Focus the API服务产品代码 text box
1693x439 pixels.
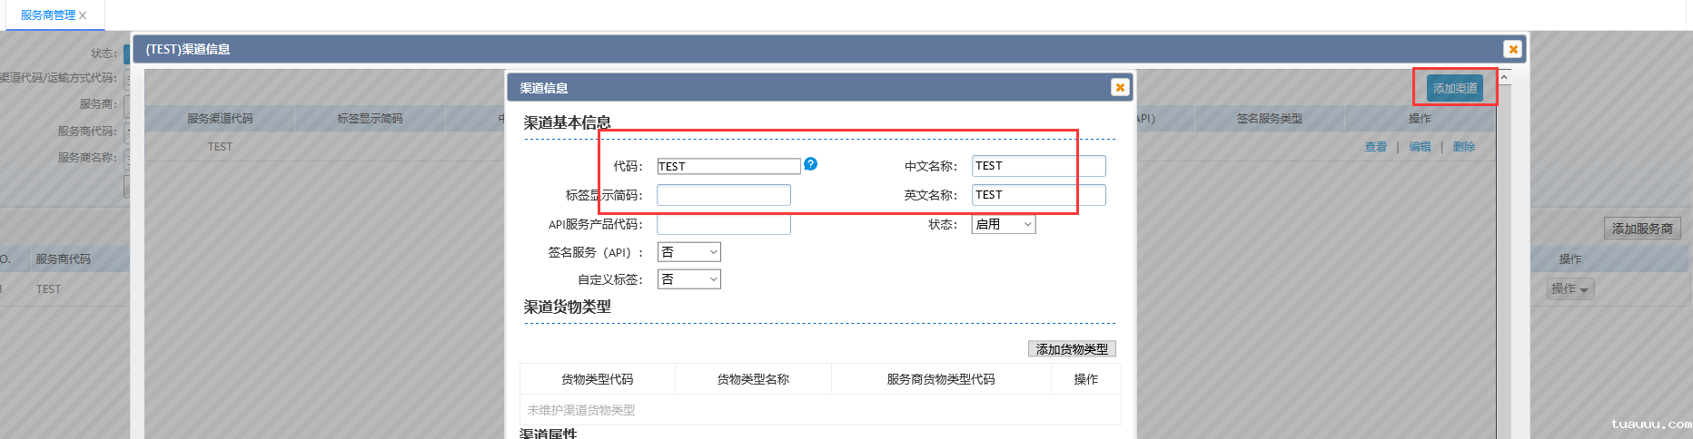pos(723,224)
